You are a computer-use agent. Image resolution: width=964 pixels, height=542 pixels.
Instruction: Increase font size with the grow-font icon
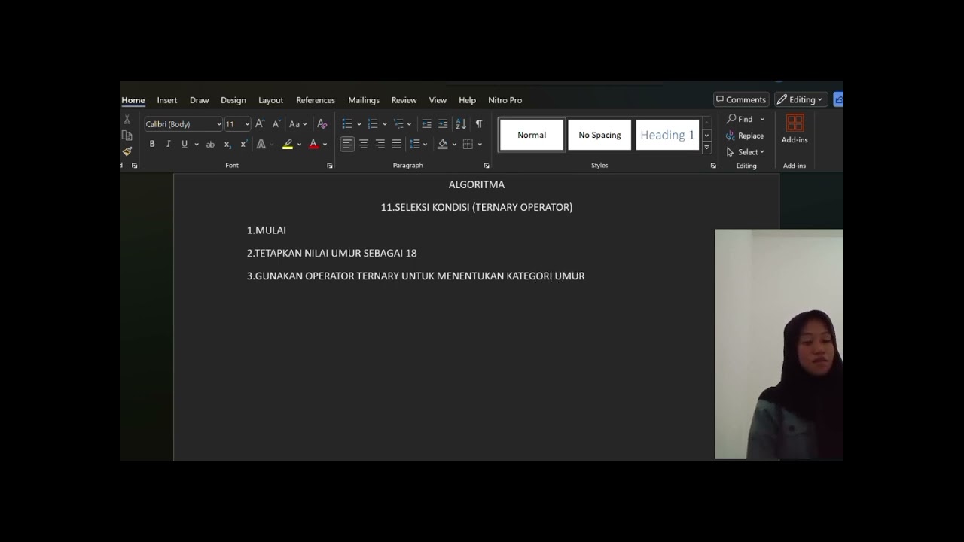coord(260,124)
